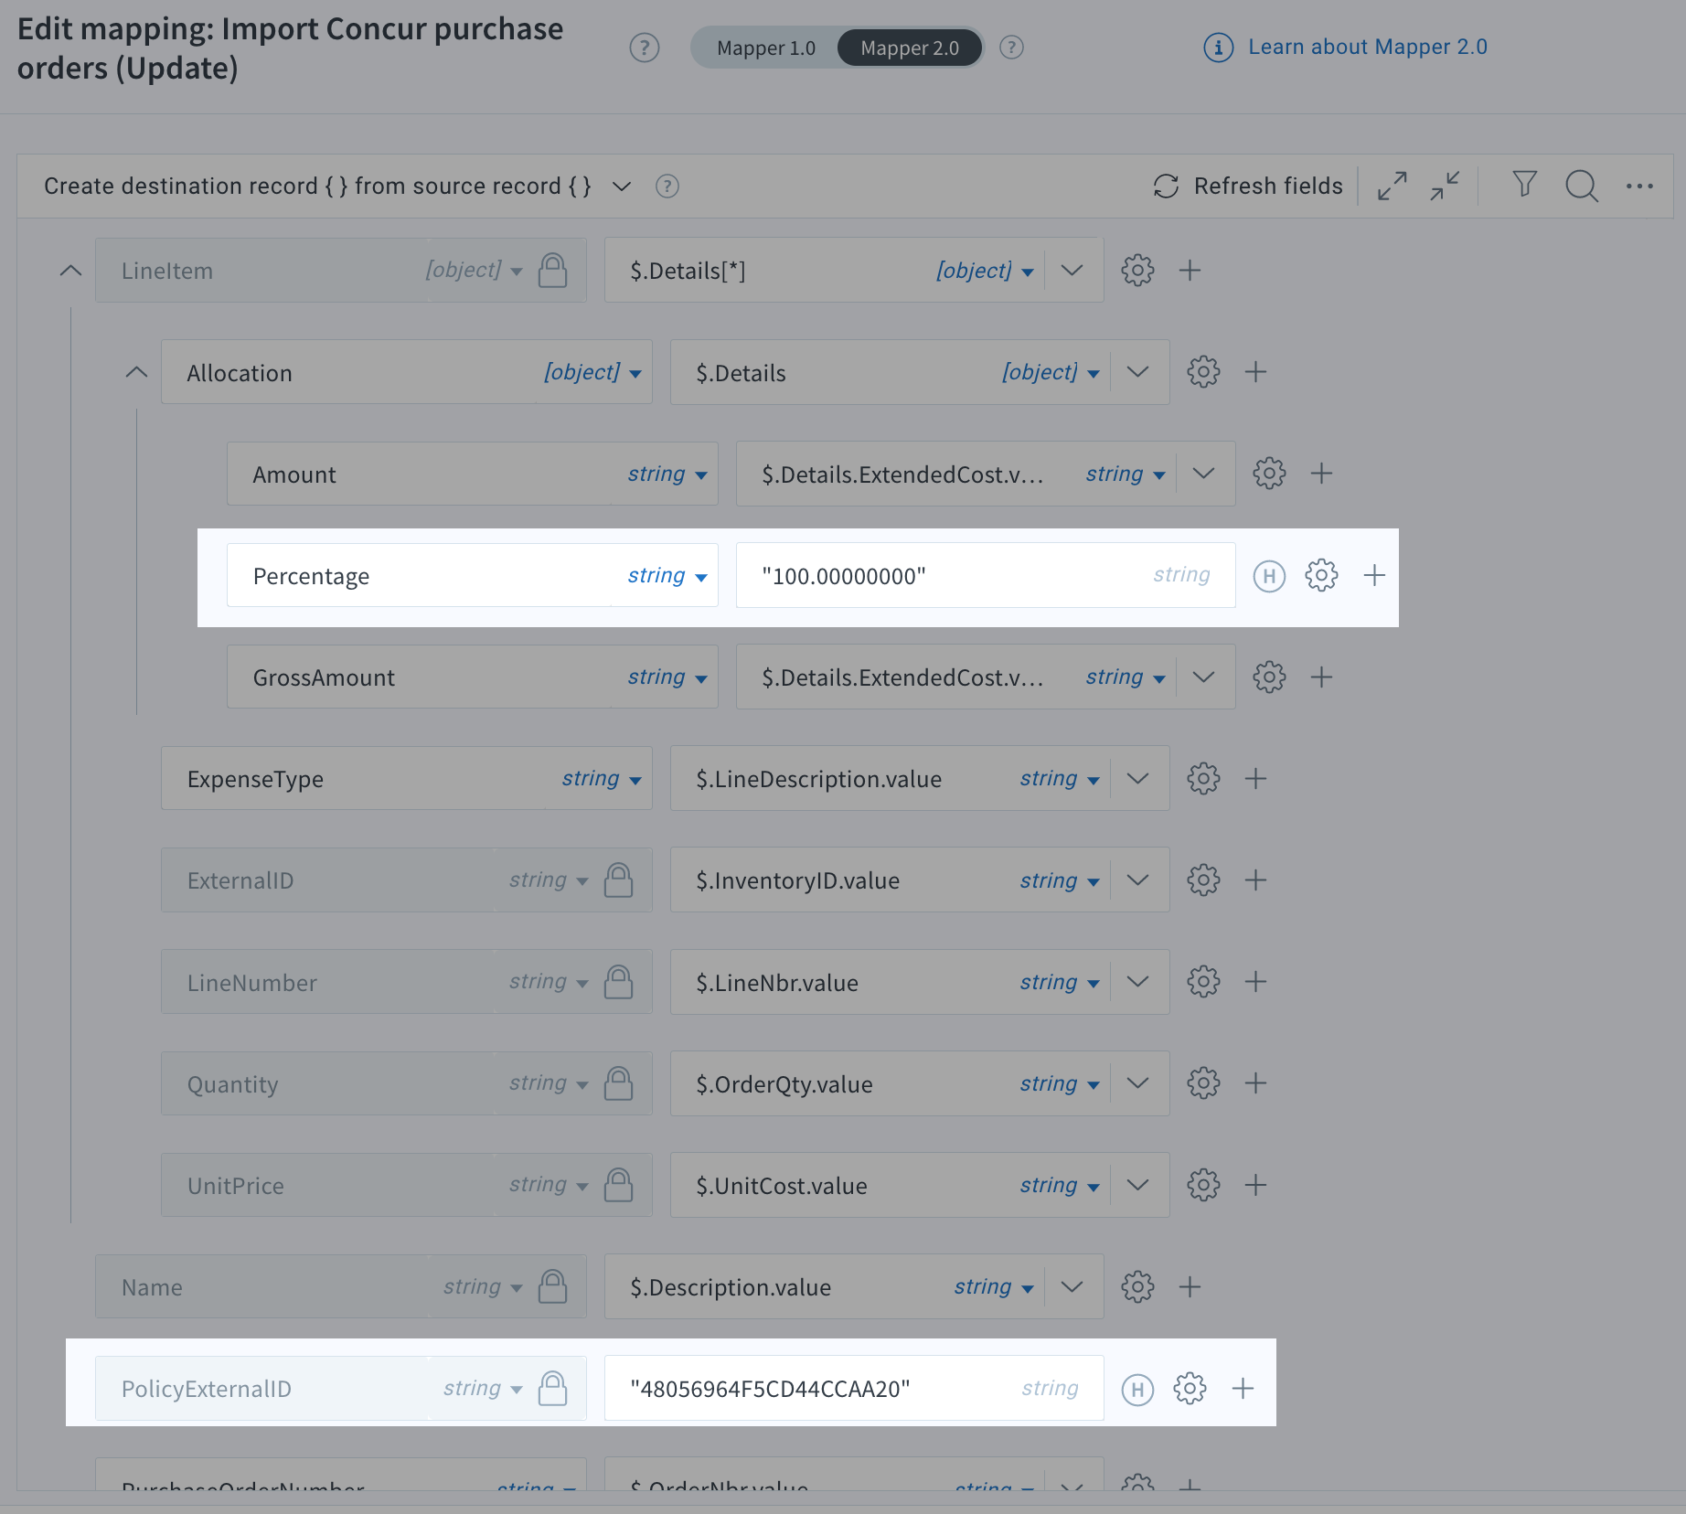
Task: Click the hard-coded H icon for PolicyExternalID
Action: [1137, 1391]
